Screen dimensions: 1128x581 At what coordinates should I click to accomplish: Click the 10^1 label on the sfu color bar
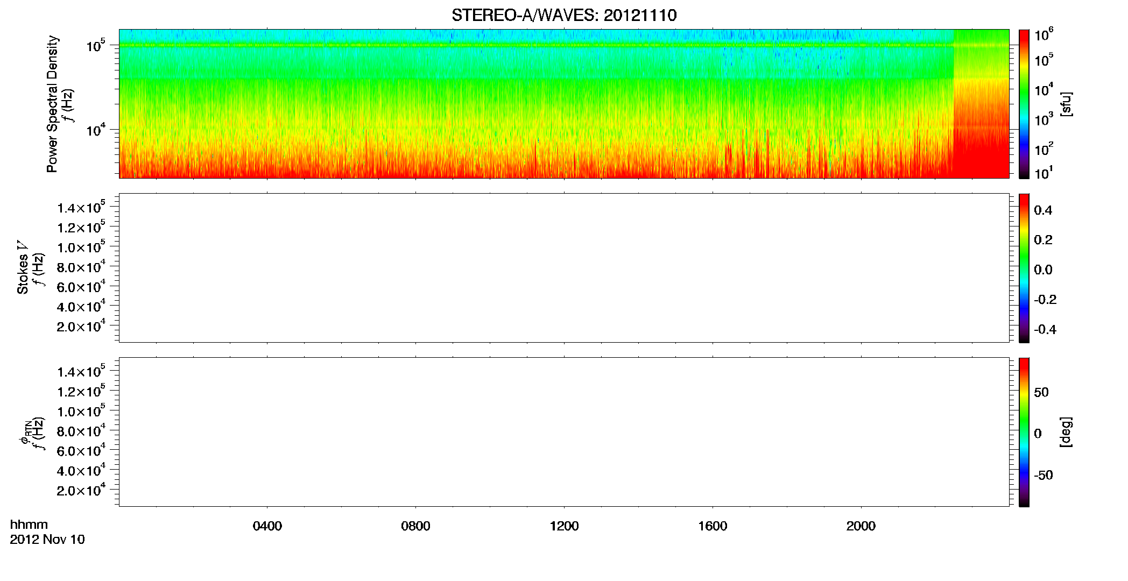1043,173
